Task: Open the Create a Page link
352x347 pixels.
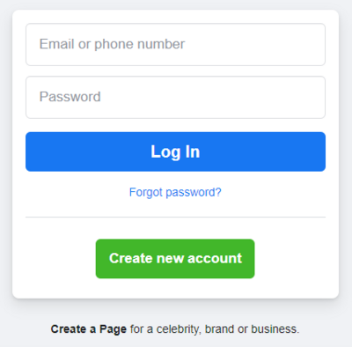Action: coord(89,329)
